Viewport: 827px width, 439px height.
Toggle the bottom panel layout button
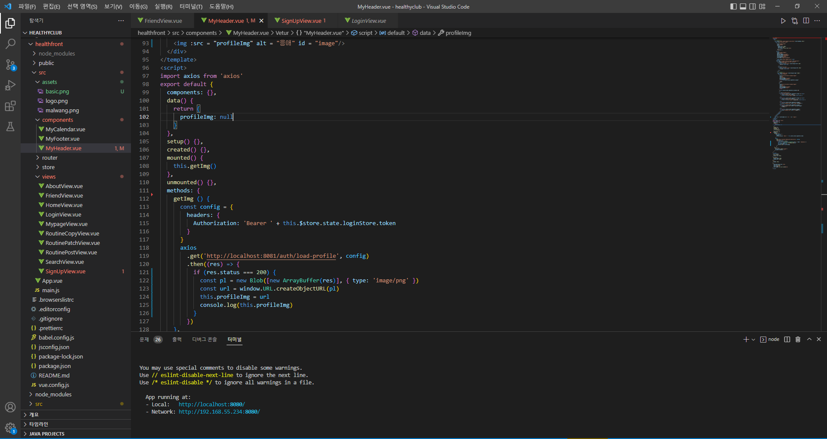point(743,6)
